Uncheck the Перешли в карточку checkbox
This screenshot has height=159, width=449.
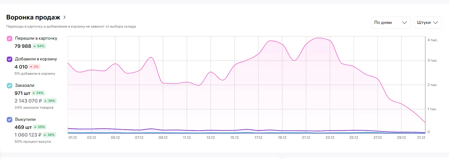coord(10,38)
